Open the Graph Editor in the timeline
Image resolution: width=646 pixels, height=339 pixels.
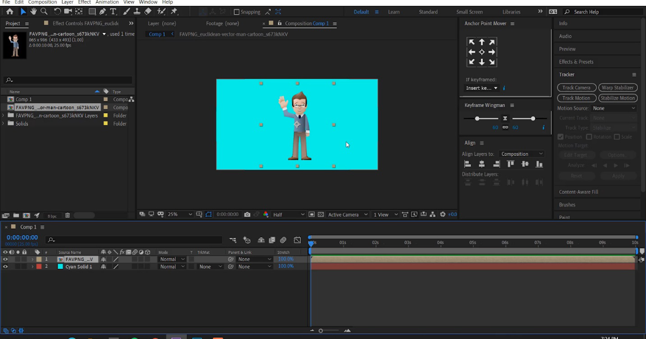(297, 240)
